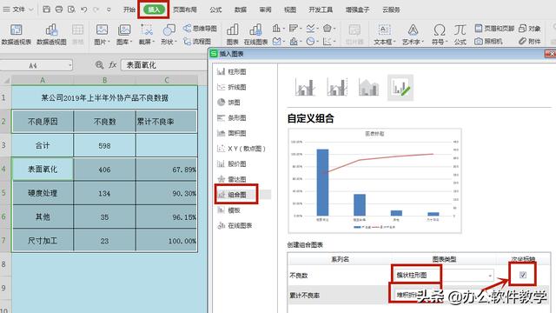The height and width of the screenshot is (313, 556).
Task: Choose 饼图 in chart type list
Action: point(228,103)
